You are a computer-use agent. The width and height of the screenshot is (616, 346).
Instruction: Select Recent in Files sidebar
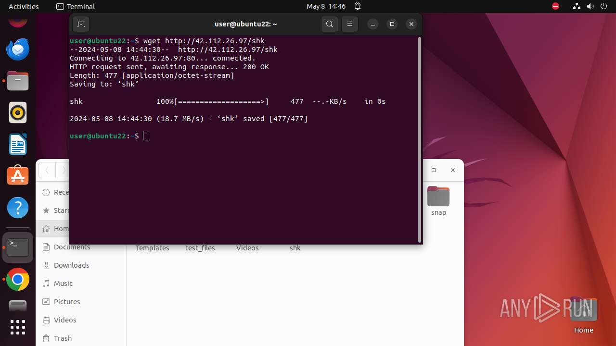[x=53, y=192]
